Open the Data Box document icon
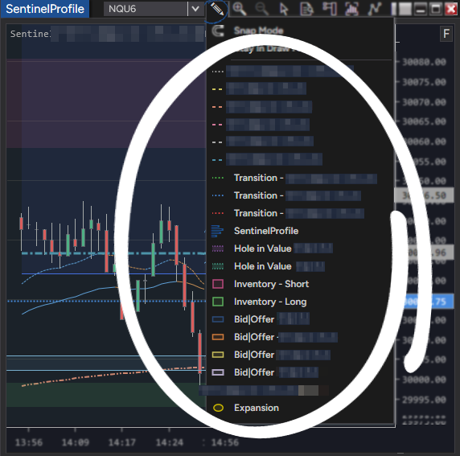This screenshot has height=456, width=460. [306, 9]
